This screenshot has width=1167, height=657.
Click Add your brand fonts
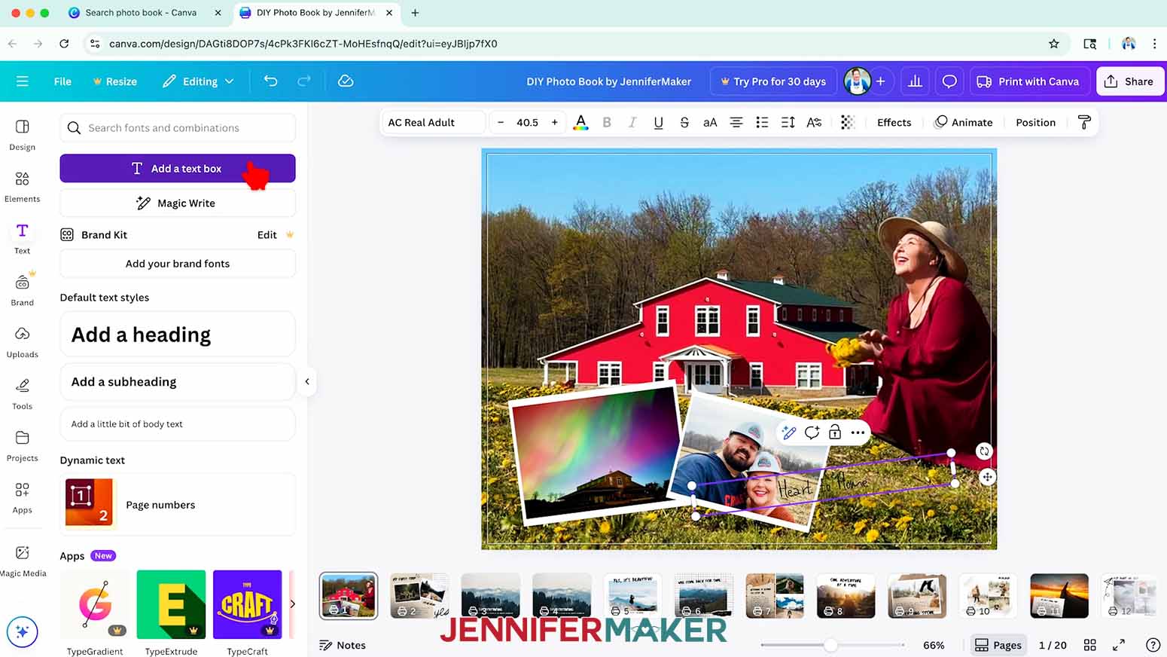coord(178,264)
